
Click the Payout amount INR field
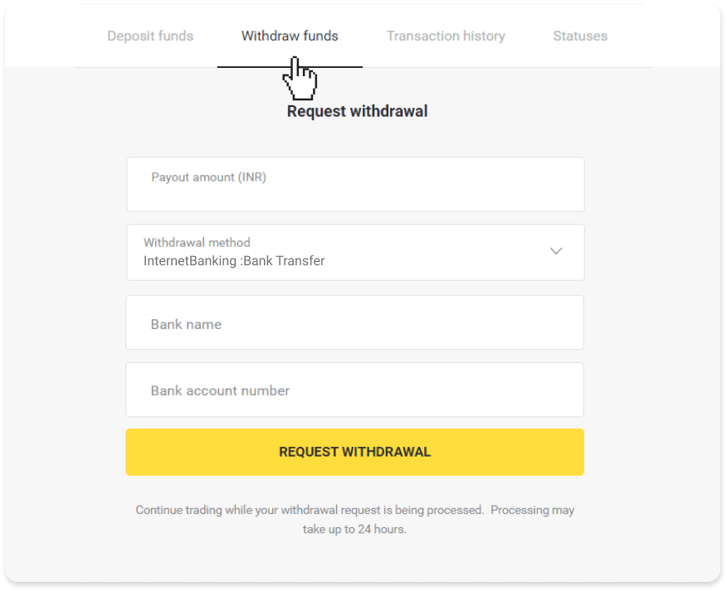[355, 184]
